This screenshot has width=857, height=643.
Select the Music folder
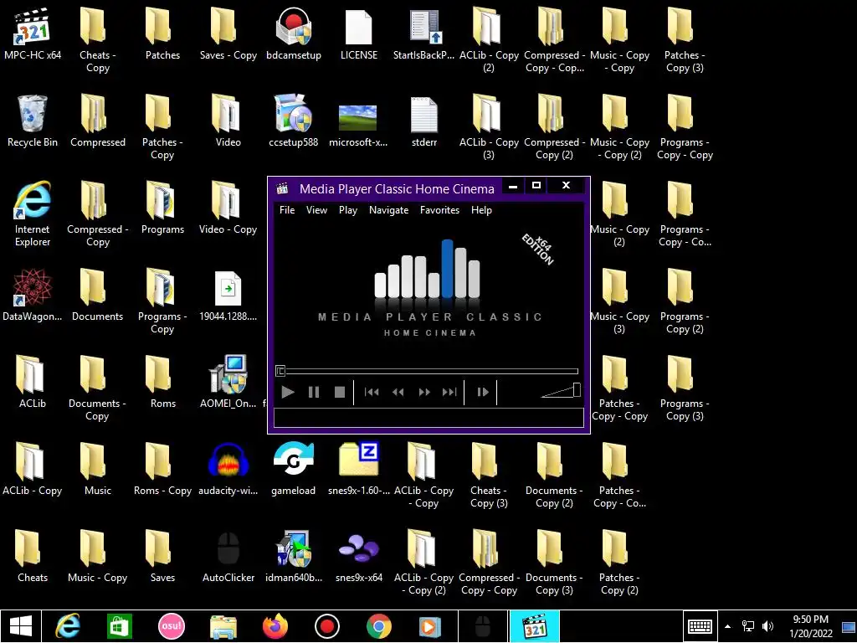pyautogui.click(x=97, y=469)
